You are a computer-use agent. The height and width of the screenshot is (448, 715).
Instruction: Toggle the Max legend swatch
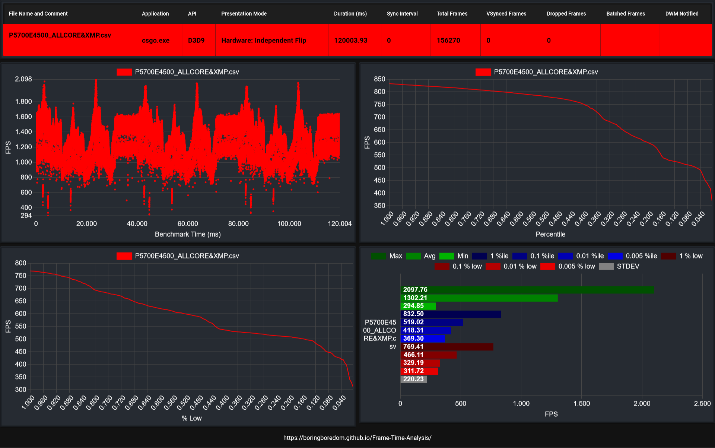pyautogui.click(x=379, y=256)
